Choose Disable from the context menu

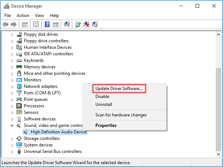[x=102, y=97]
